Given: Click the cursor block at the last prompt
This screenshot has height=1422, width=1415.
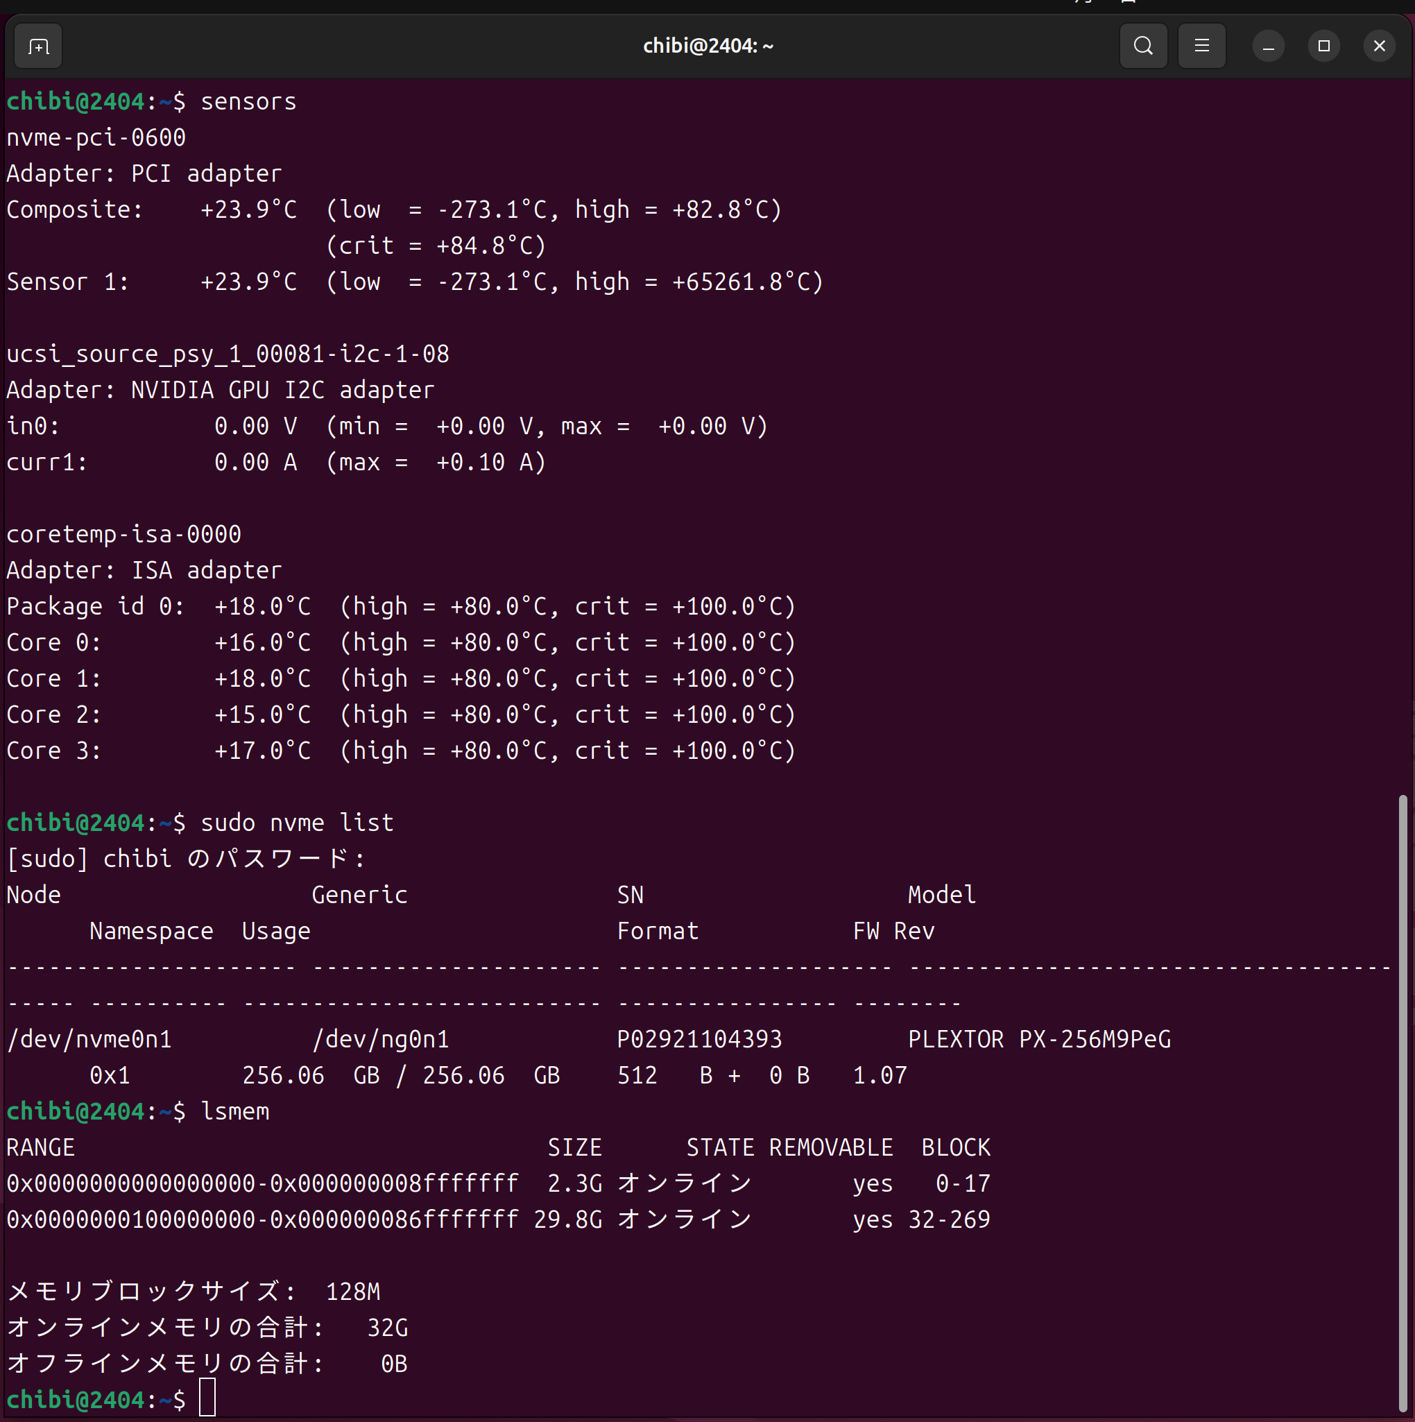Looking at the screenshot, I should click(x=207, y=1398).
